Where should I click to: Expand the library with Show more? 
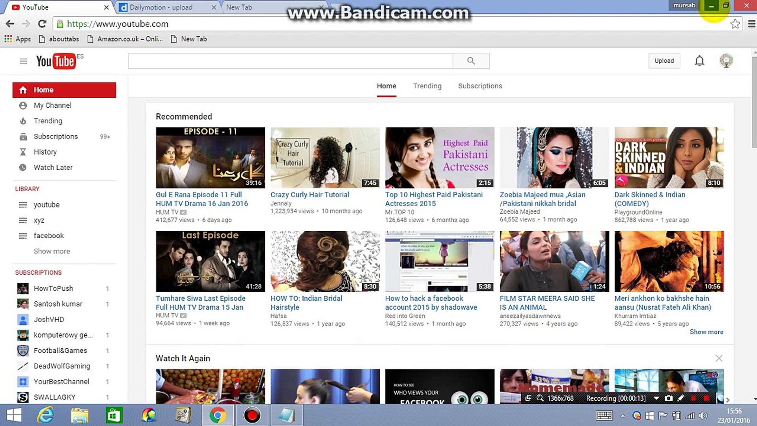pos(52,251)
